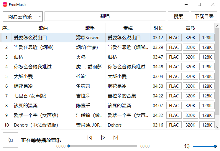Click artist 吉拉朵
220x151 pixels.
83,96
